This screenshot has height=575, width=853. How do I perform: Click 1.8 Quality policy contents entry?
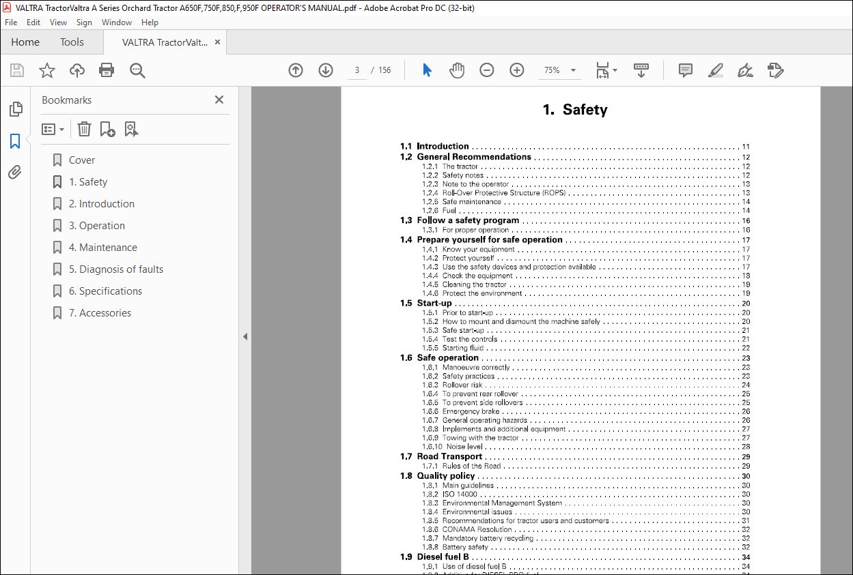pyautogui.click(x=575, y=476)
